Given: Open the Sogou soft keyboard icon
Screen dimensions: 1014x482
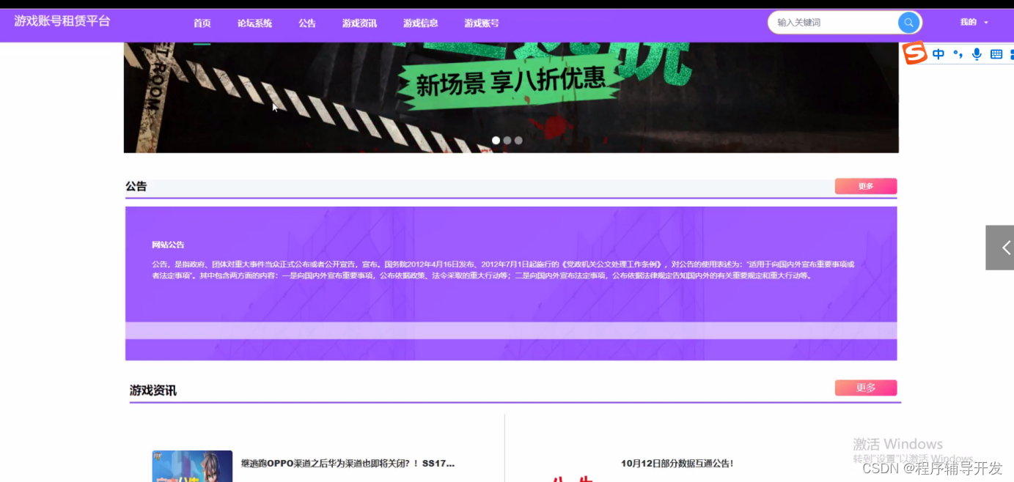Looking at the screenshot, I should click(x=996, y=54).
